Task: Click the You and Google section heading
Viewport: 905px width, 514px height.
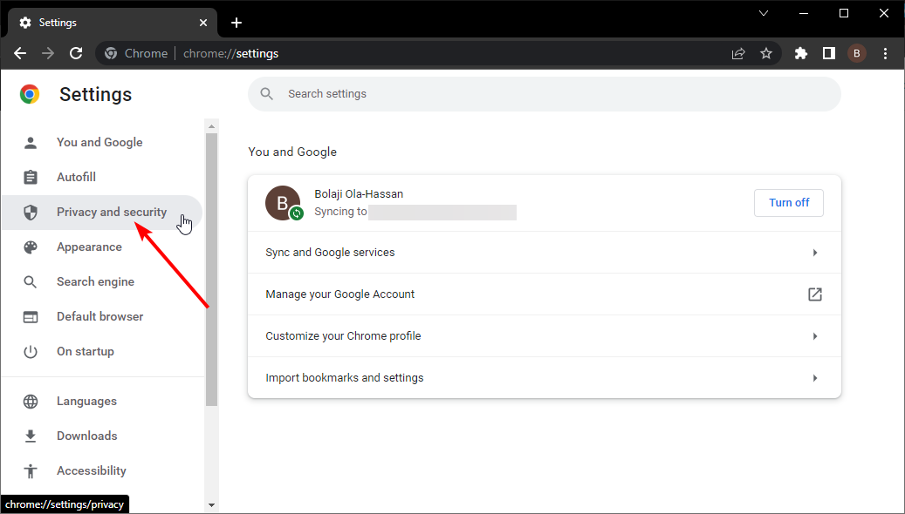Action: [292, 152]
